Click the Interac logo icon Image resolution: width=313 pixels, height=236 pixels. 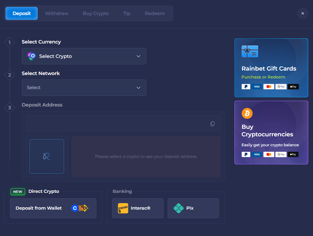pos(123,208)
